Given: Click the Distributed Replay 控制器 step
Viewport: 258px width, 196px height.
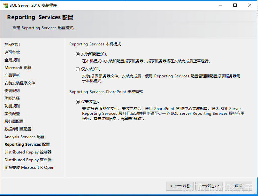Looking at the screenshot, I should [28, 152].
